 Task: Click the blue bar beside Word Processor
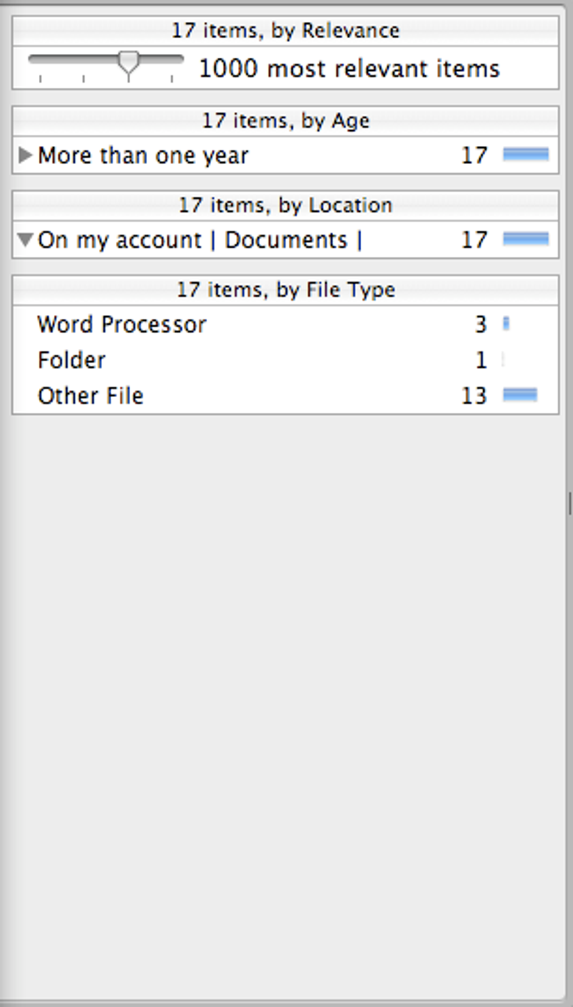tap(506, 324)
